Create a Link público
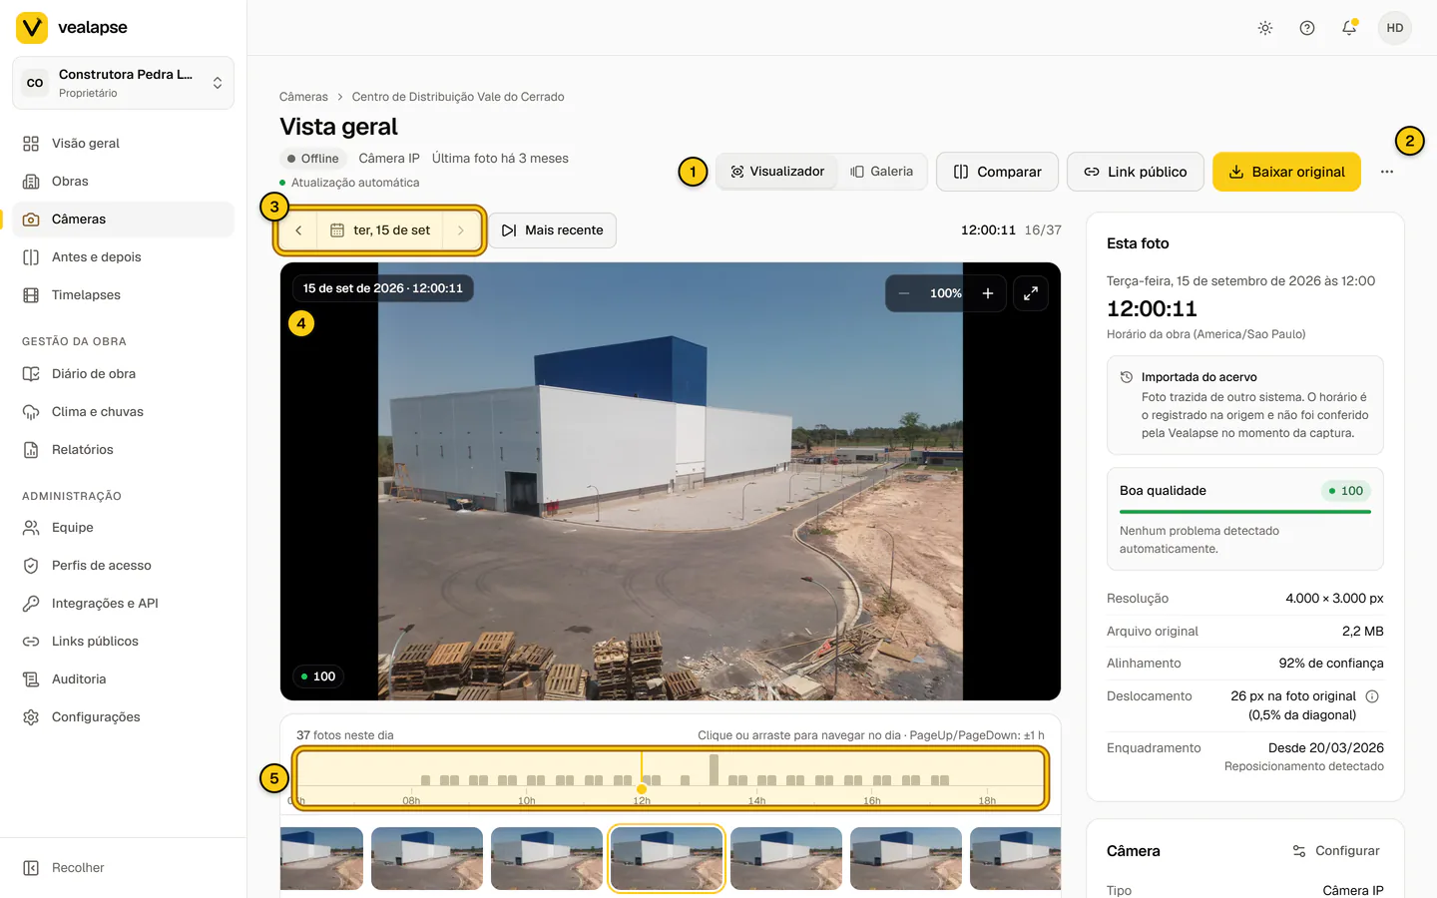 [x=1136, y=172]
